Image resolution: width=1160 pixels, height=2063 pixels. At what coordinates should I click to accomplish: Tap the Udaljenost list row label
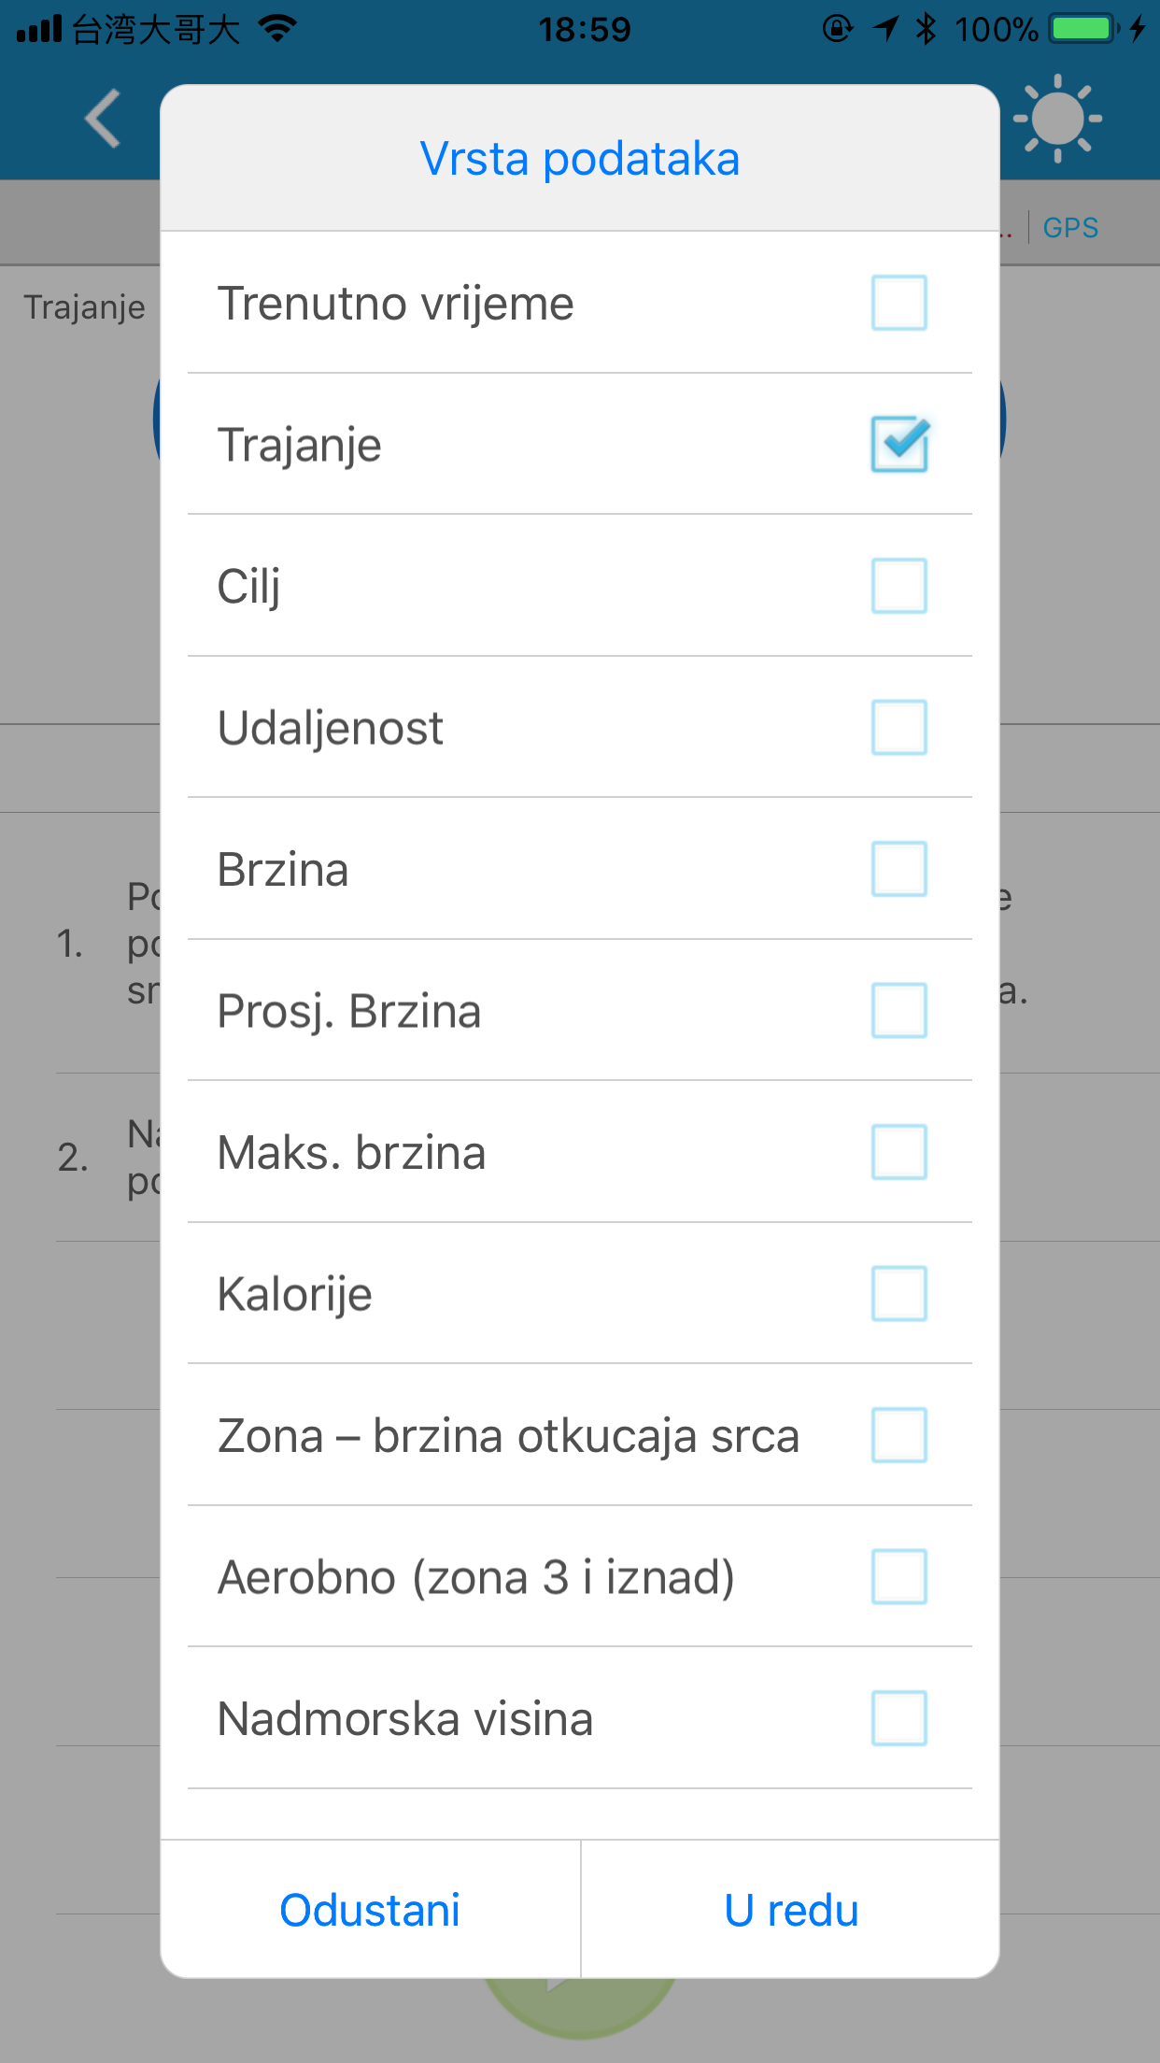coord(331,729)
